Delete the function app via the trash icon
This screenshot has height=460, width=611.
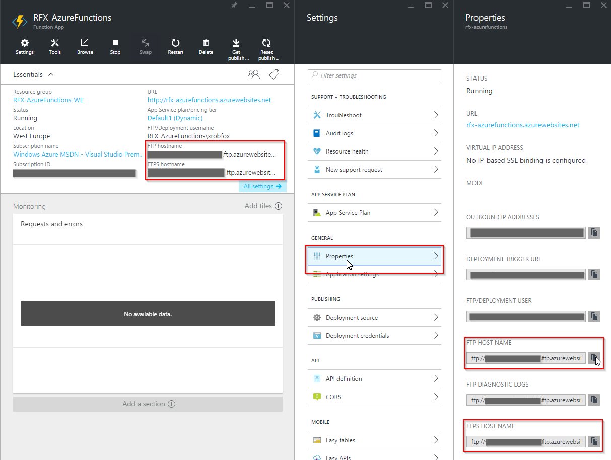(206, 44)
